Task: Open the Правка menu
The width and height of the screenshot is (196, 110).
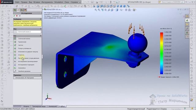Action: tap(24, 2)
